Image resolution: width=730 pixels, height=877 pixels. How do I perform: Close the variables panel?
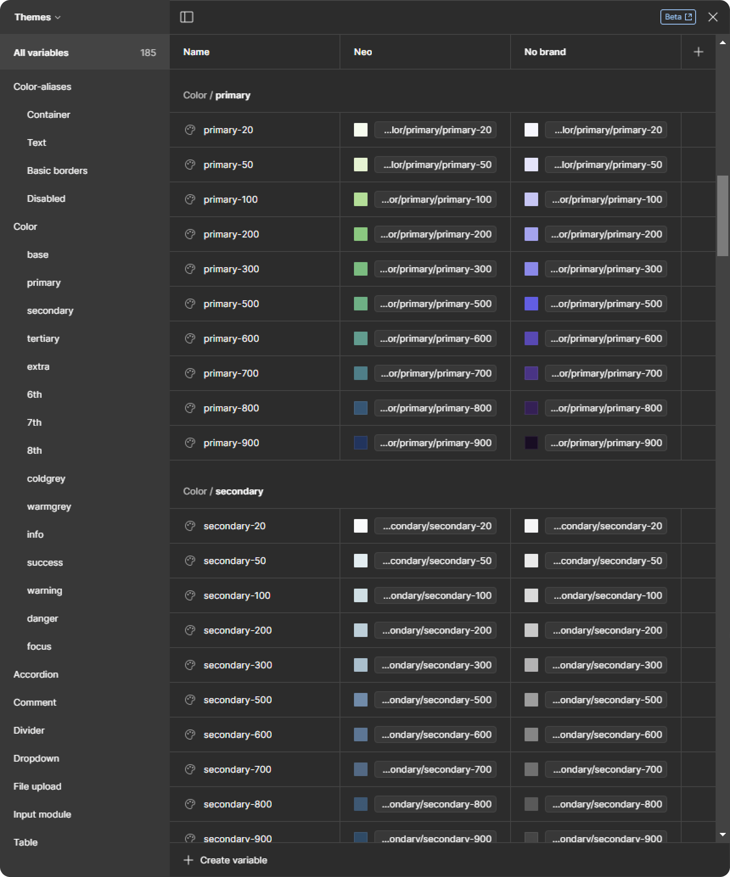point(713,17)
